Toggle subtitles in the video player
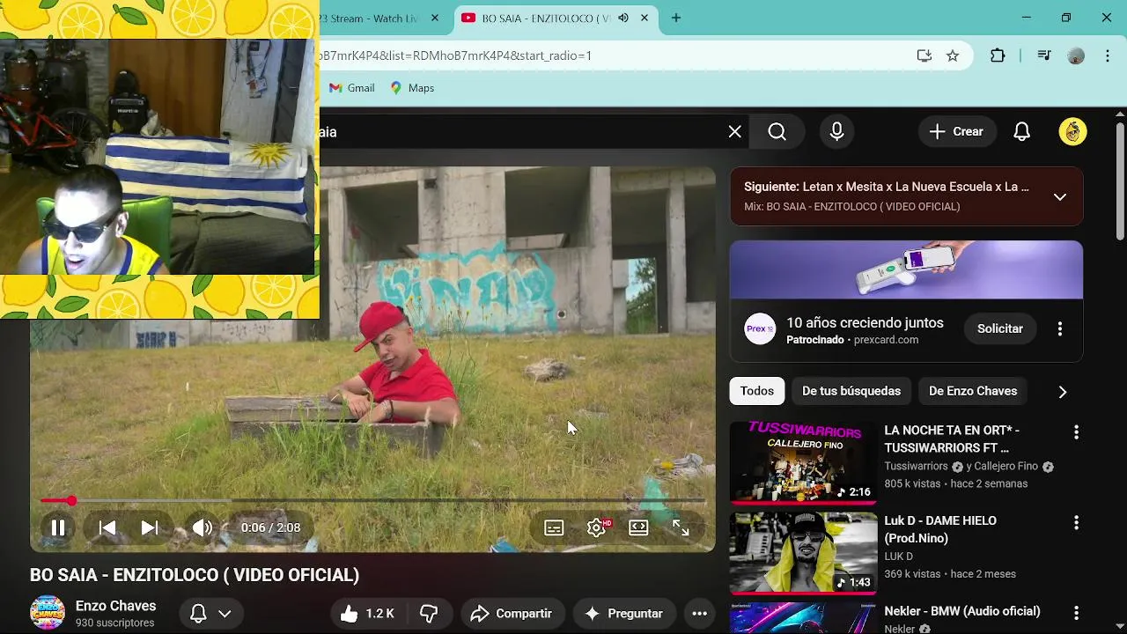Image resolution: width=1127 pixels, height=634 pixels. click(554, 527)
